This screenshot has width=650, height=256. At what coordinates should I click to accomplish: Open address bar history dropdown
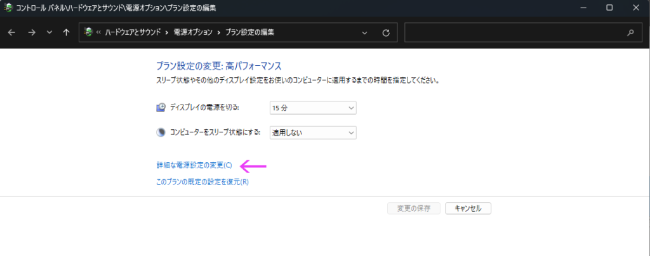[x=365, y=33]
